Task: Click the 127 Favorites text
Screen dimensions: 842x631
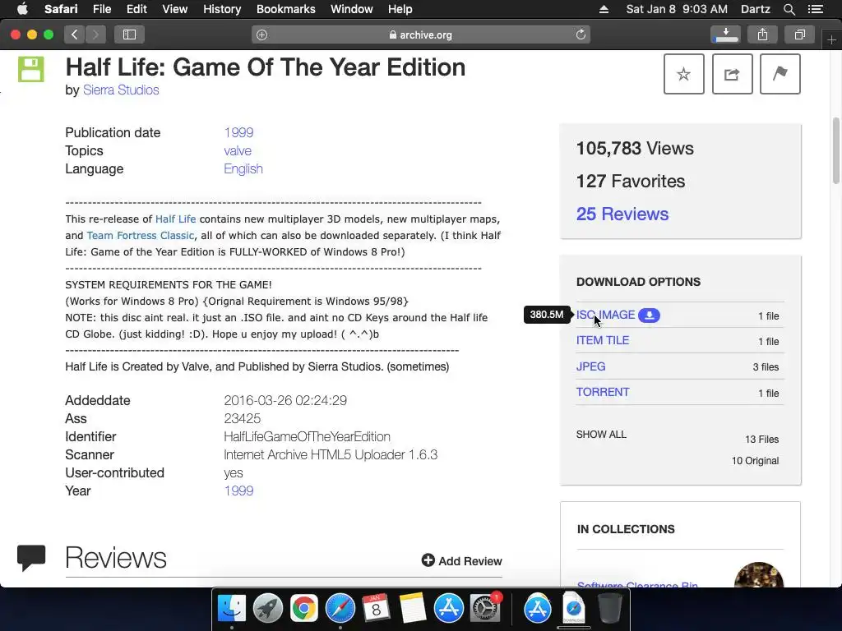Action: (x=631, y=182)
